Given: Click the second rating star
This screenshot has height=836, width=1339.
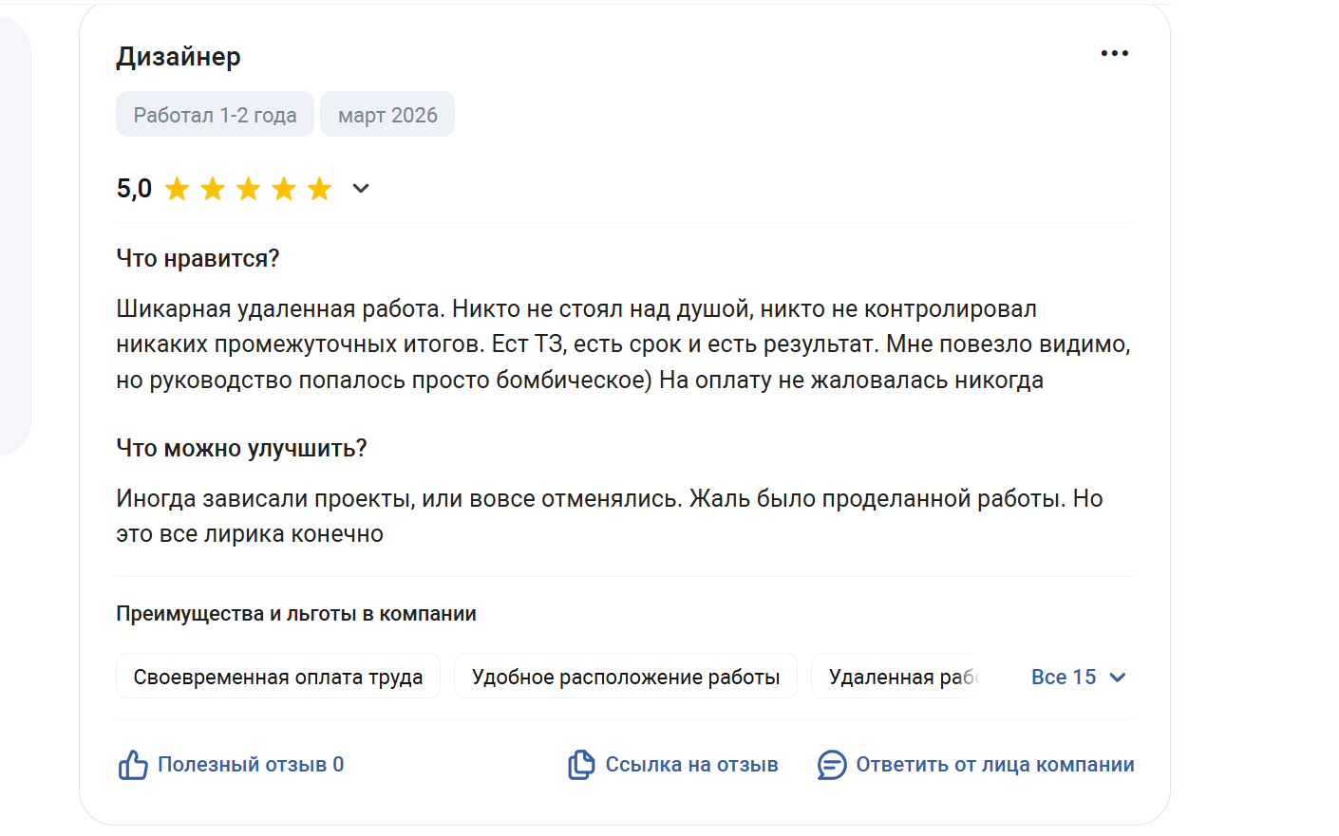Looking at the screenshot, I should pyautogui.click(x=213, y=189).
